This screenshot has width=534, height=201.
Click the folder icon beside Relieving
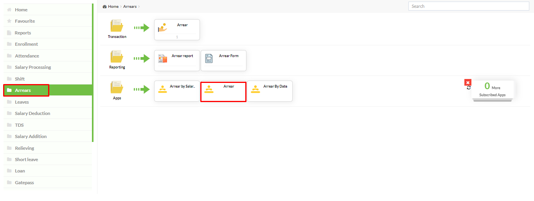tap(9, 148)
